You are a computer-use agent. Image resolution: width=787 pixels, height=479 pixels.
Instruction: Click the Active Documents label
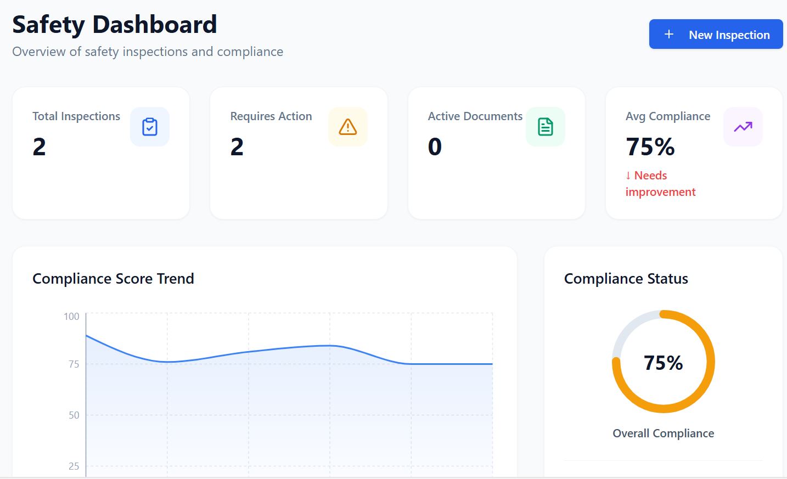click(475, 116)
